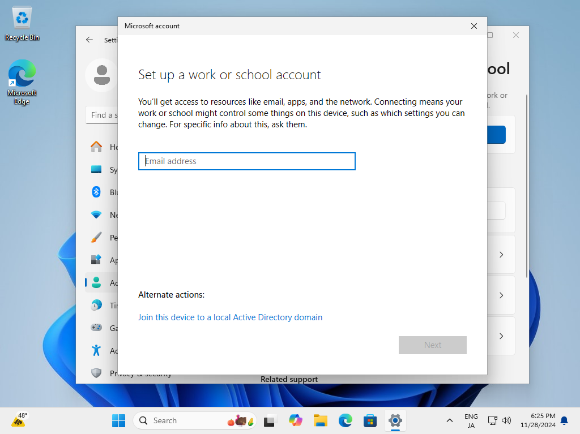Click the Join local Active Directory domain link
580x434 pixels.
(230, 317)
